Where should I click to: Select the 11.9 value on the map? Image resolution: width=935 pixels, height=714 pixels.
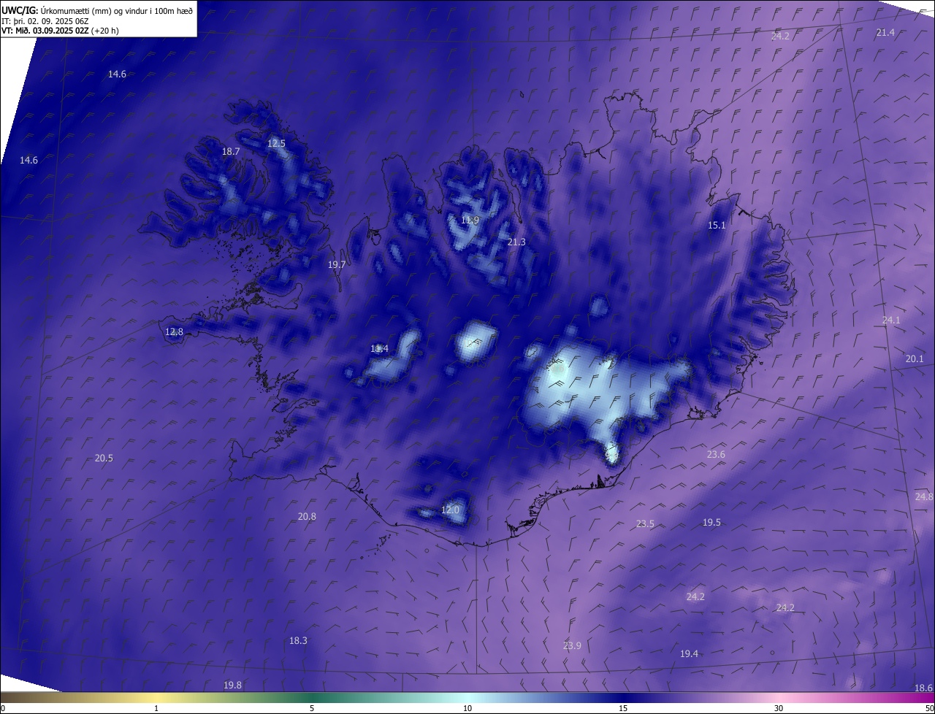470,220
